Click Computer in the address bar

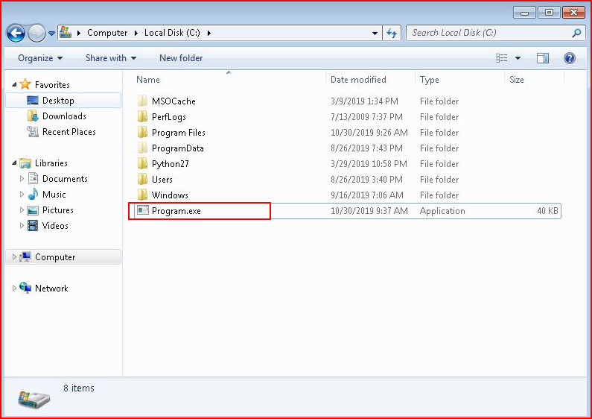point(107,33)
